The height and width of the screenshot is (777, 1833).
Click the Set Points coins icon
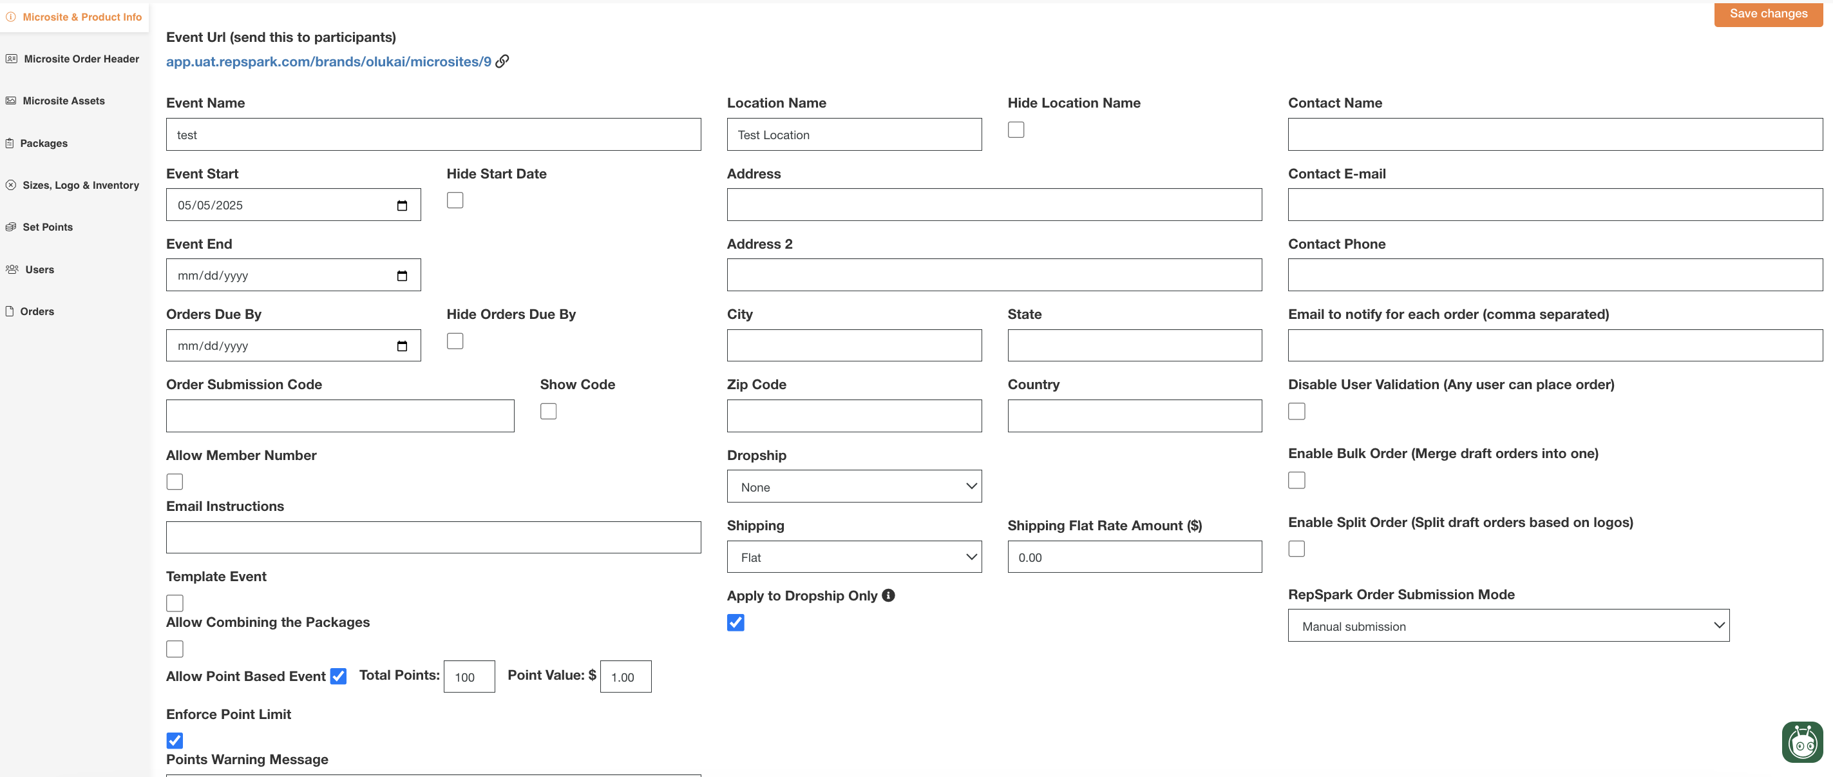click(x=11, y=227)
